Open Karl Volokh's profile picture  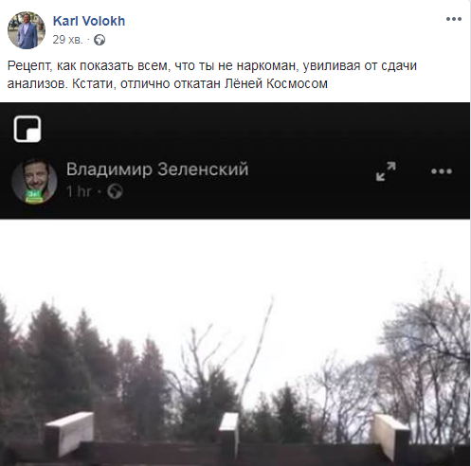pyautogui.click(x=27, y=30)
